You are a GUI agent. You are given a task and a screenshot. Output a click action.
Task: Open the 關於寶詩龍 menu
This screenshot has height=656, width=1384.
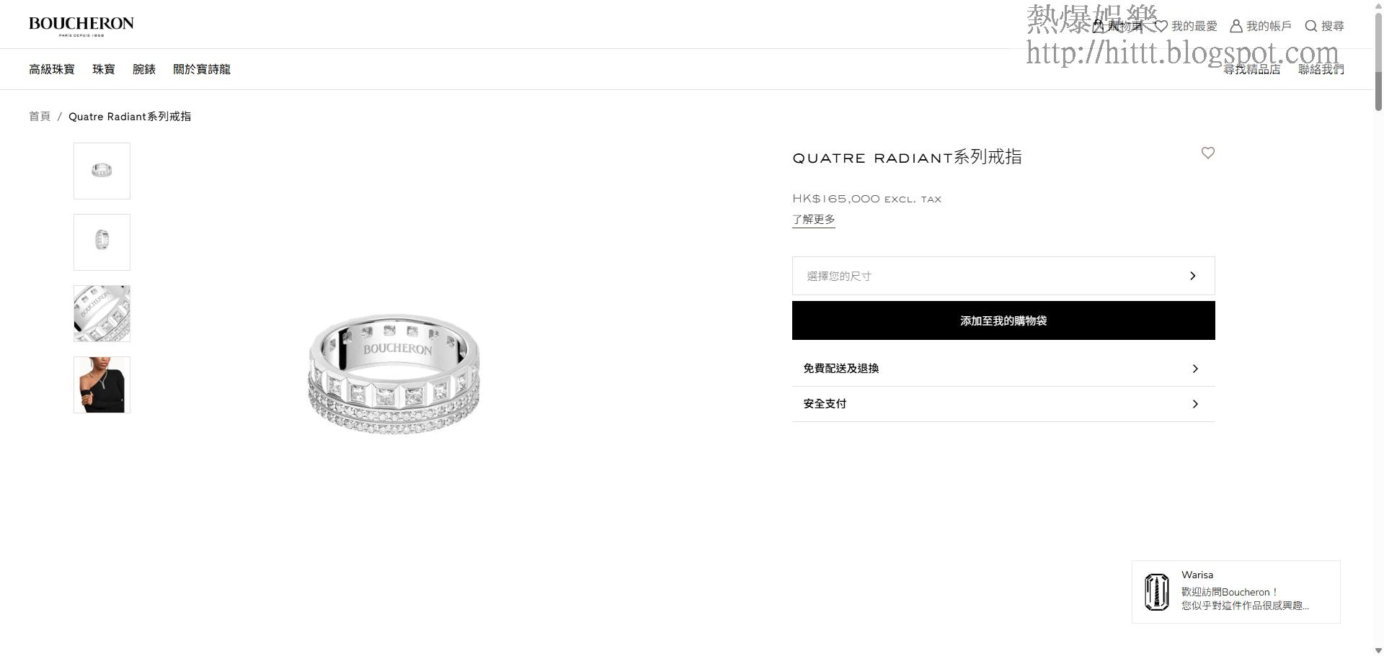pos(202,69)
